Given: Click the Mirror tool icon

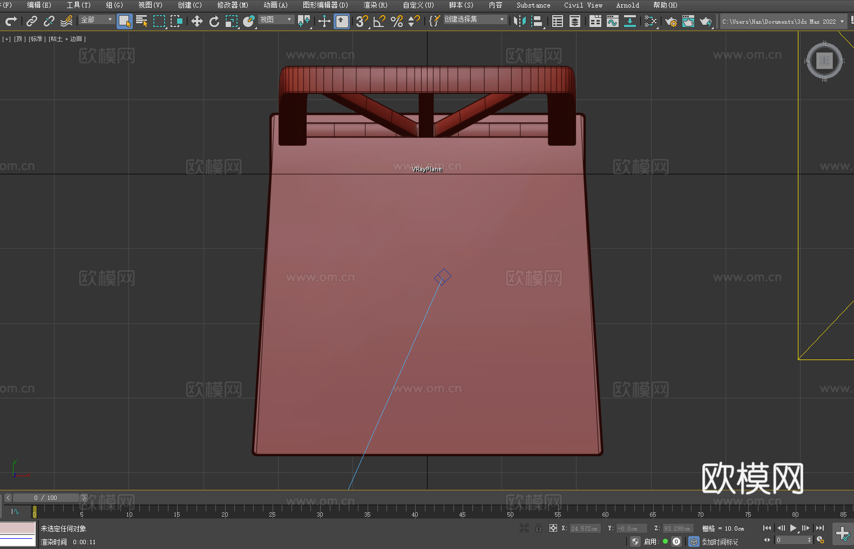Looking at the screenshot, I should click(x=520, y=21).
